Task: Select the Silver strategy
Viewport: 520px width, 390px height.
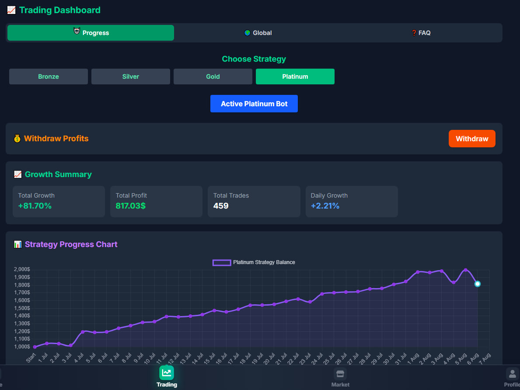Action: click(x=131, y=77)
